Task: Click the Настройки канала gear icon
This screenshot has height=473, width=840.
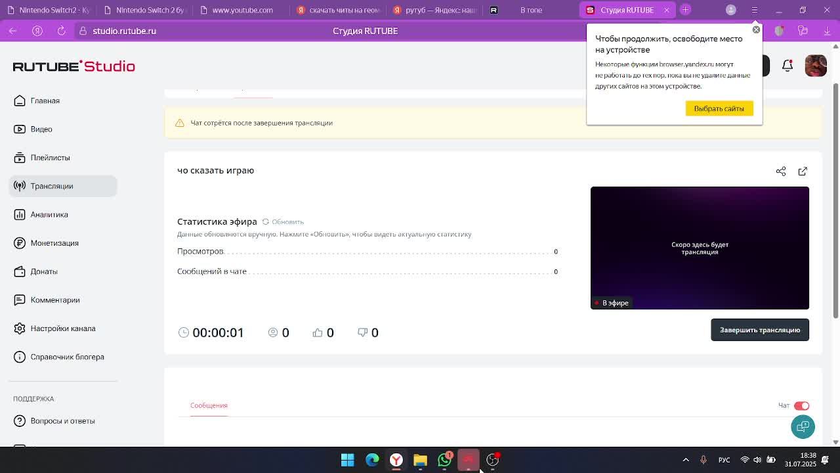Action: tap(20, 328)
